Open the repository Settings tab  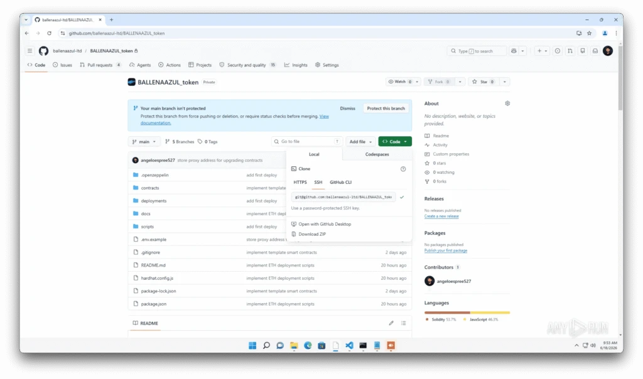pos(327,65)
